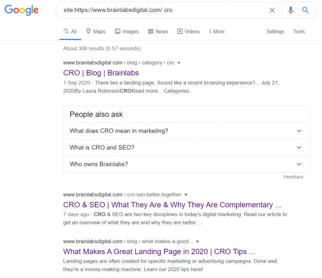Open the More search options menu

pos(216,31)
